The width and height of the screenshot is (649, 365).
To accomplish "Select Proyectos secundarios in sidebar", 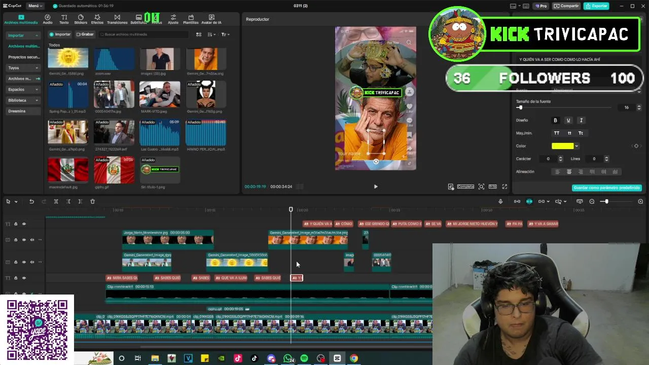I will pos(23,57).
